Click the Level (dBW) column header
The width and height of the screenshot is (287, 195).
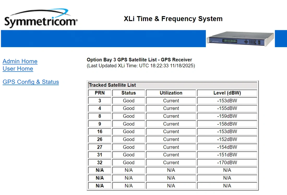coord(227,93)
